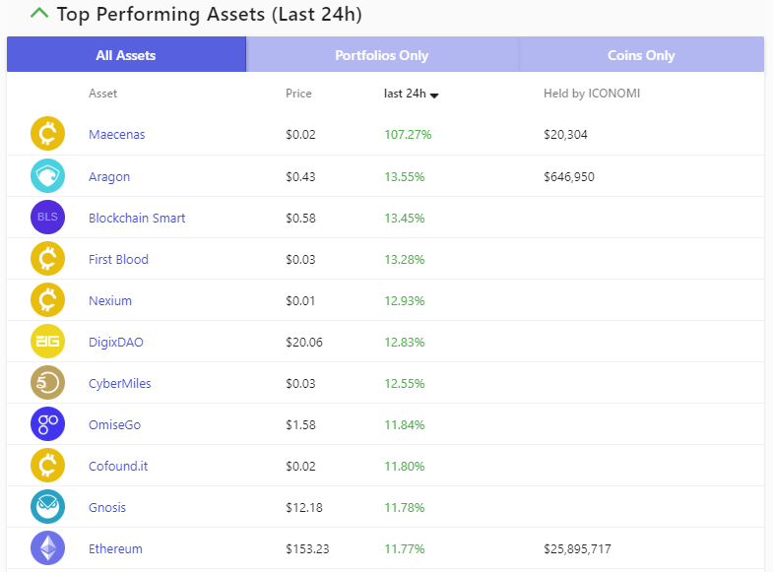This screenshot has height=572, width=773.
Task: Switch to the Portfolios Only tab
Action: (x=382, y=55)
